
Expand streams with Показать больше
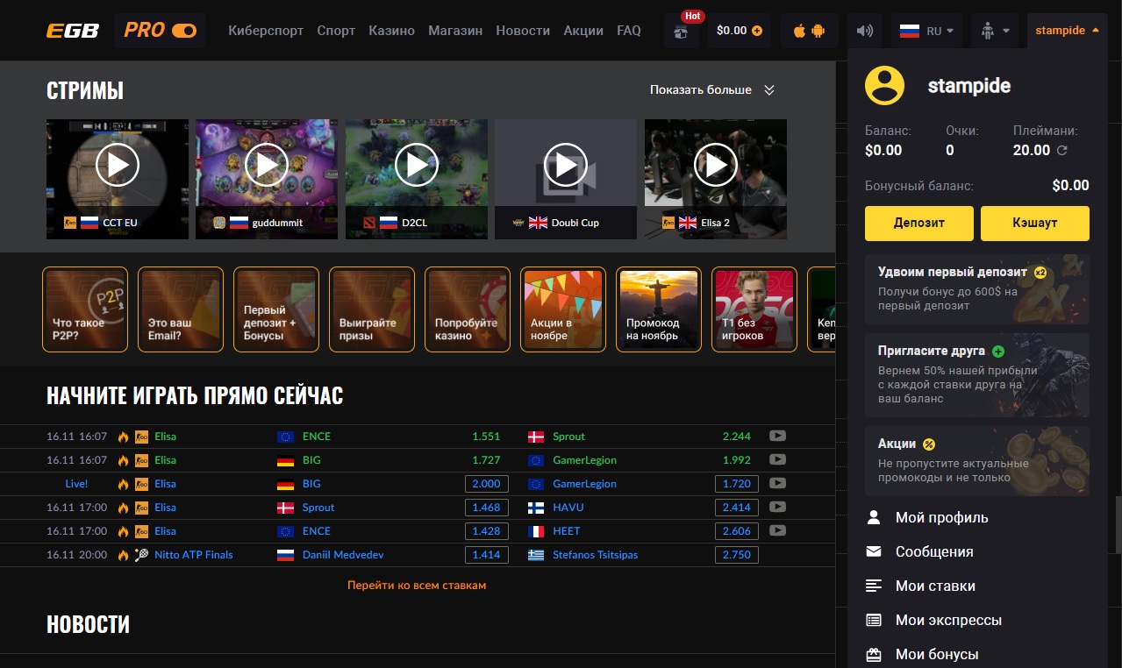click(712, 89)
